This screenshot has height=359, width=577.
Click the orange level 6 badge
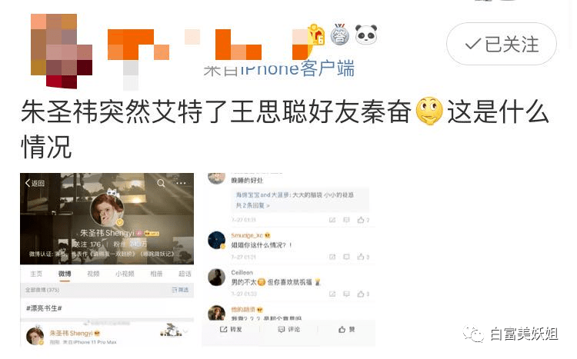click(316, 35)
